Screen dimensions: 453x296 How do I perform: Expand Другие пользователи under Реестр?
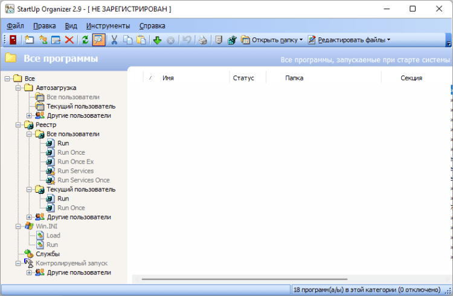[x=29, y=217]
